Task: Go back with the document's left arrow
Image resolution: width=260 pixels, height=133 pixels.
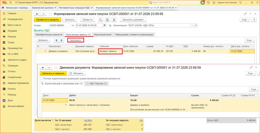Action: coord(37,14)
